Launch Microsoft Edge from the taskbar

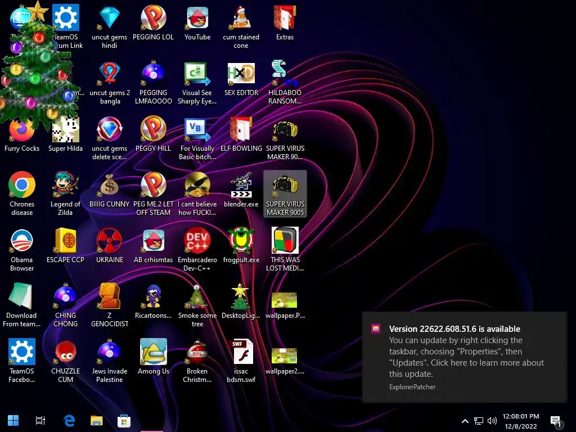[x=69, y=421]
